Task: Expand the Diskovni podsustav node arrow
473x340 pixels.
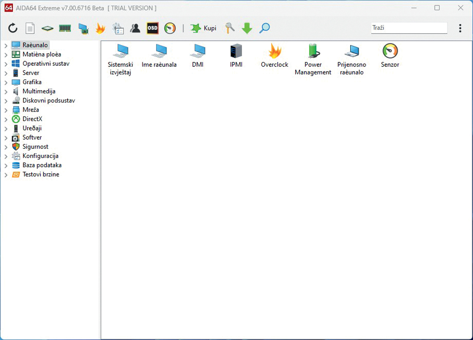Action: [x=6, y=101]
